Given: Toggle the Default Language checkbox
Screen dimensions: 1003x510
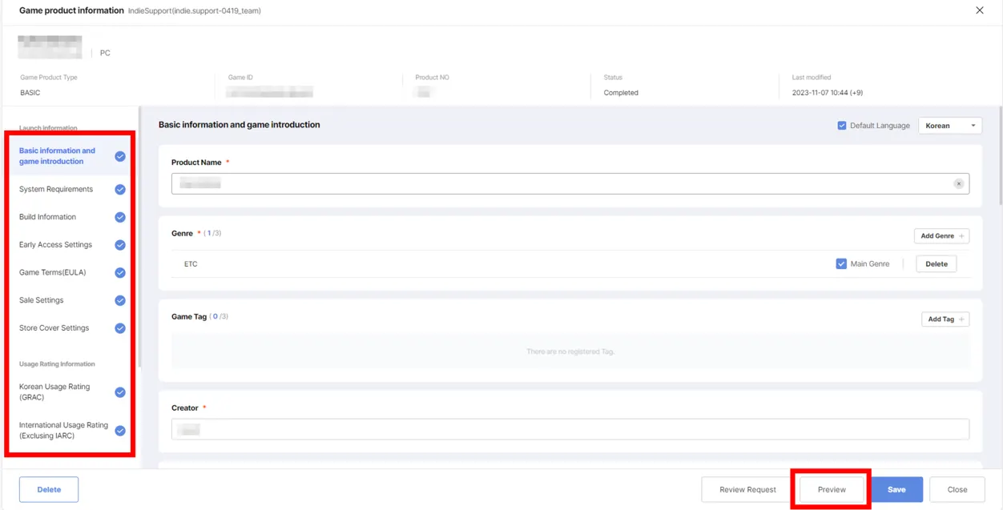Looking at the screenshot, I should tap(842, 126).
